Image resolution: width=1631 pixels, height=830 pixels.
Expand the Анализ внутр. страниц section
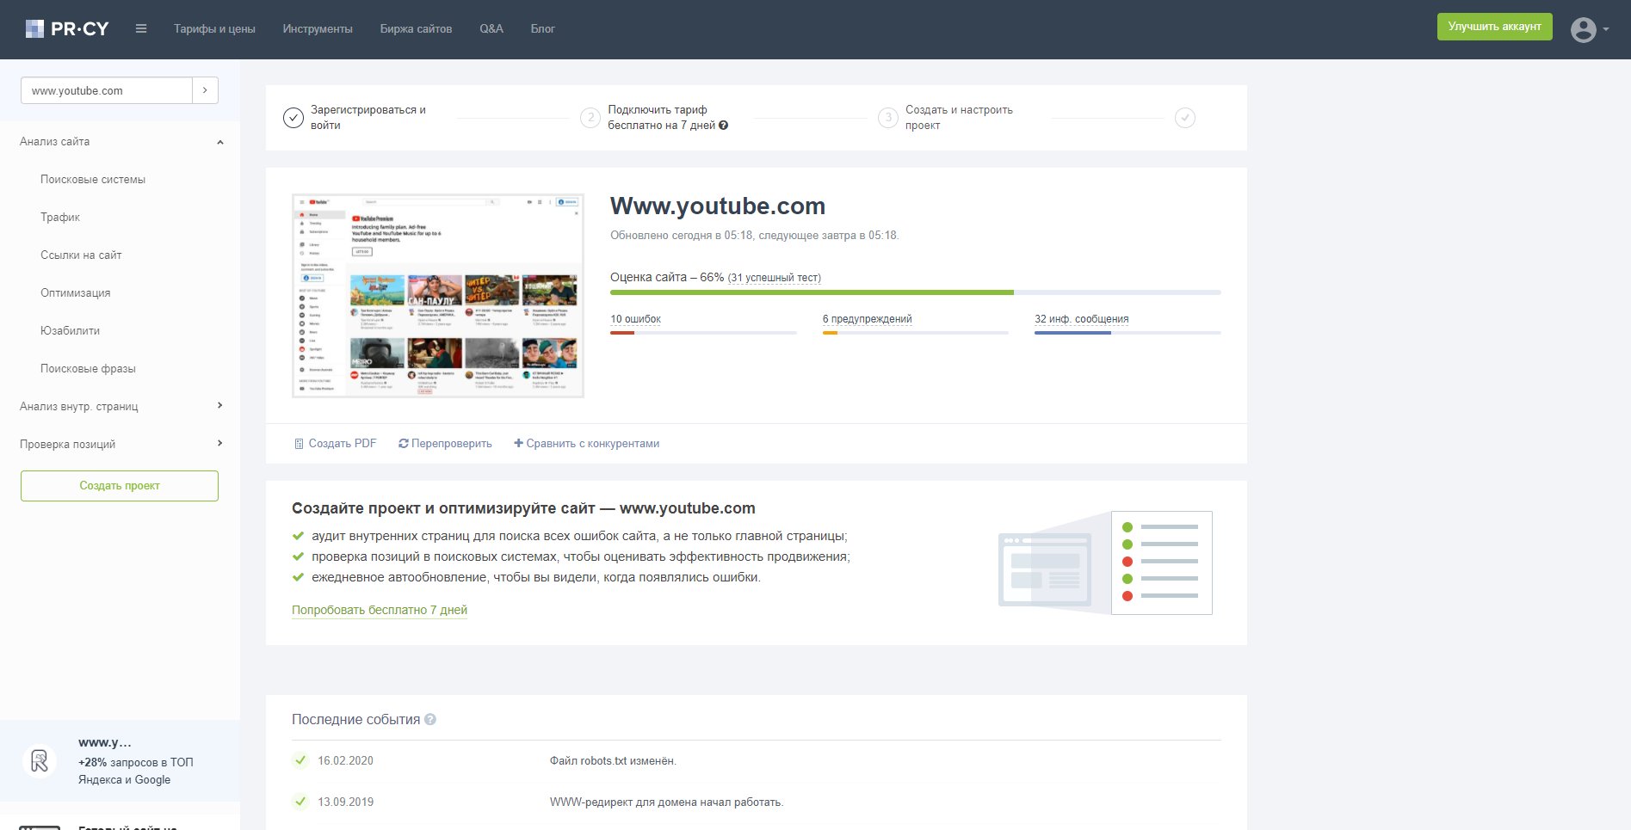click(x=220, y=406)
